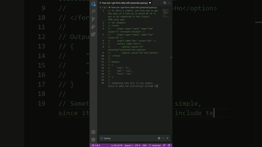Split the editor to the right
Screen dimensions: 262x147
(165, 3)
